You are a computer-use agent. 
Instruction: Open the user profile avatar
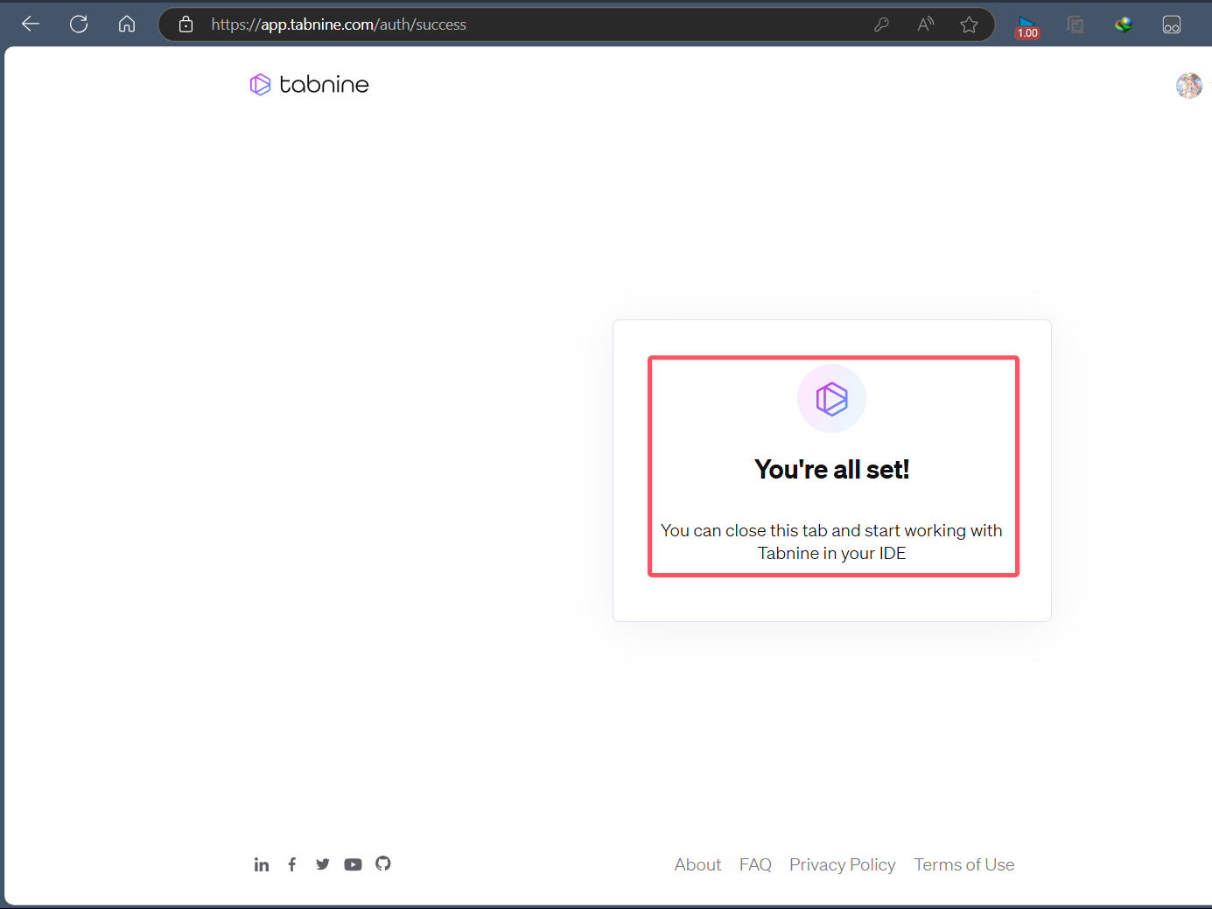tap(1189, 86)
